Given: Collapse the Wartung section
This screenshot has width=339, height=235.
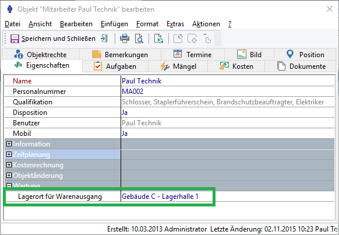Looking at the screenshot, I should 9,185.
